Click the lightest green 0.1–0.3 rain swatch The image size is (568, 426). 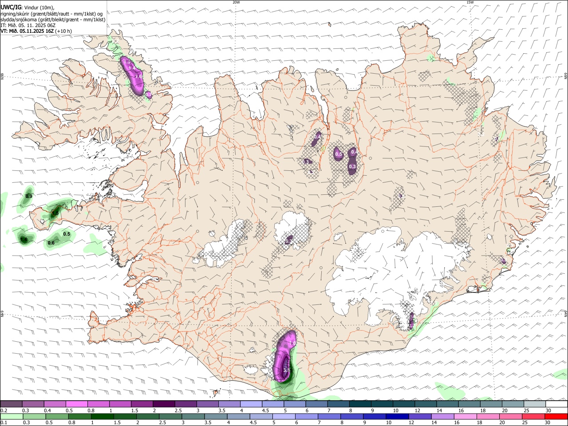12,416
